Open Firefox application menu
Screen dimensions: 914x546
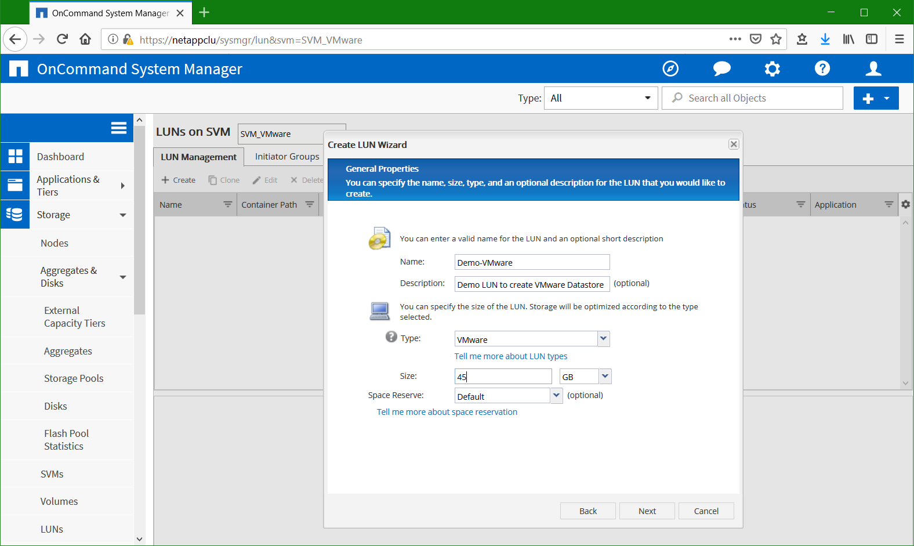point(900,39)
